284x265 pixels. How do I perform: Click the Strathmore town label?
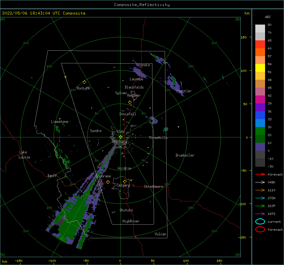(x=153, y=187)
